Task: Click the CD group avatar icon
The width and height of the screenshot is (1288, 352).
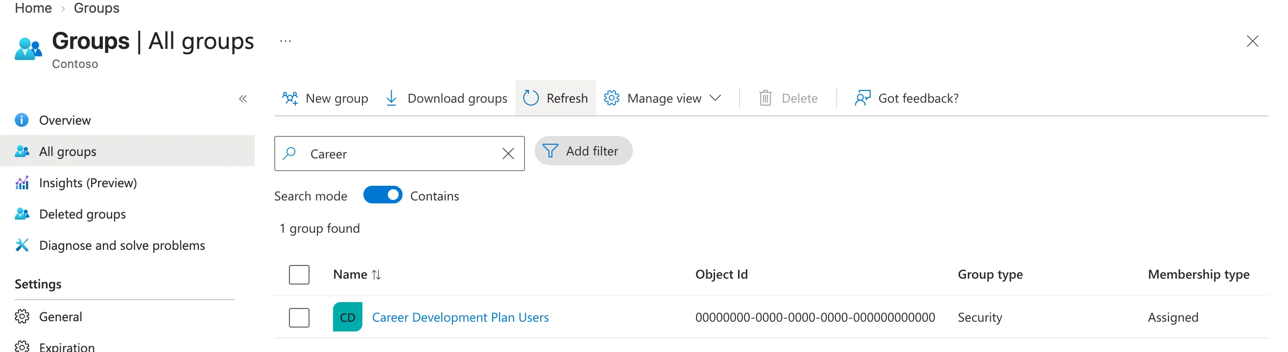Action: pos(348,317)
